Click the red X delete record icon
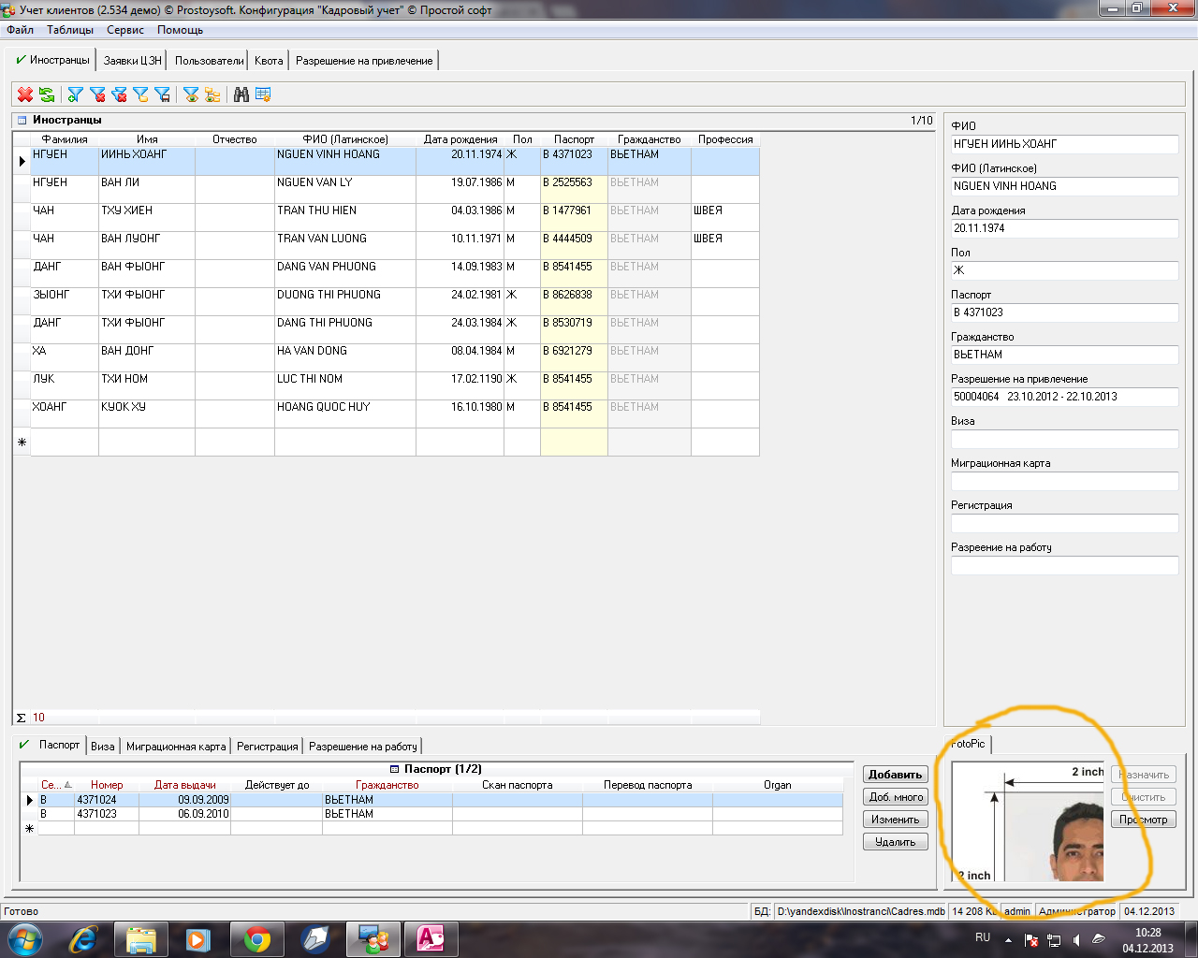 pyautogui.click(x=25, y=94)
